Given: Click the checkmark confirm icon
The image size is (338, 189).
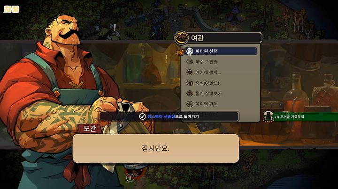Looking at the screenshot, I should (142, 116).
